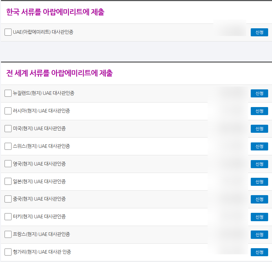
Task: Apply with 신청 in the 일본(현지) row
Action: click(259, 182)
